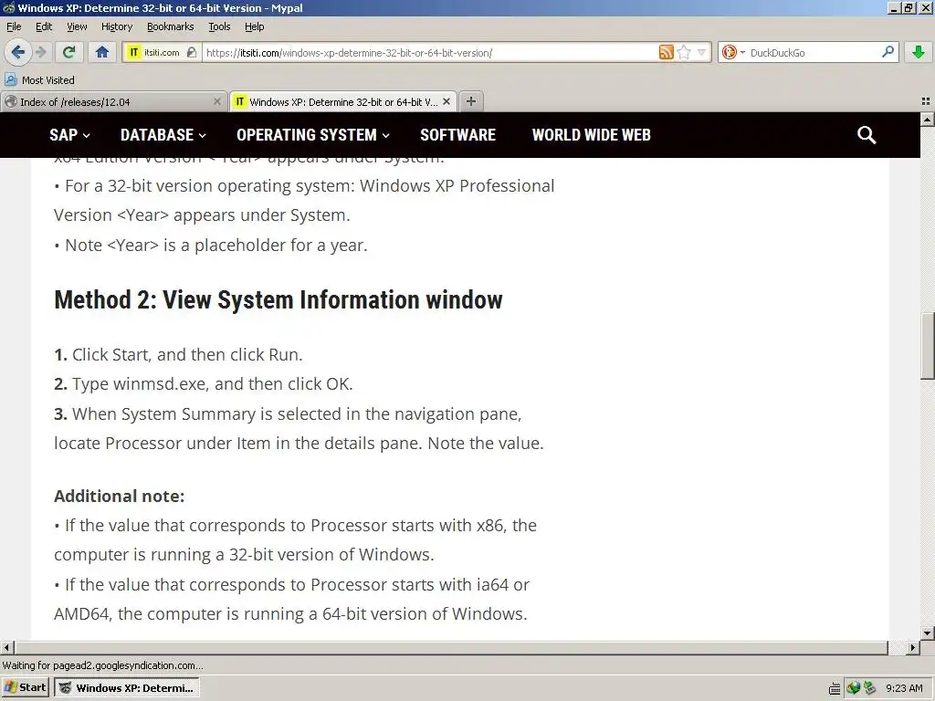This screenshot has width=935, height=701.
Task: Click the Method 2: View System Information heading
Action: click(x=278, y=299)
